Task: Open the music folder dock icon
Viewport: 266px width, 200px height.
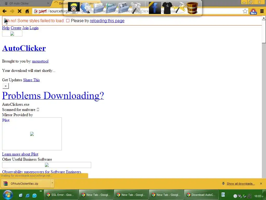Action: pyautogui.click(x=111, y=8)
